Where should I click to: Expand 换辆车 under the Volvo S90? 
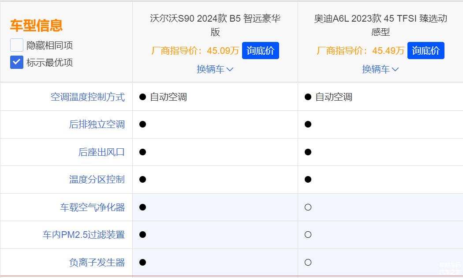[x=215, y=69]
